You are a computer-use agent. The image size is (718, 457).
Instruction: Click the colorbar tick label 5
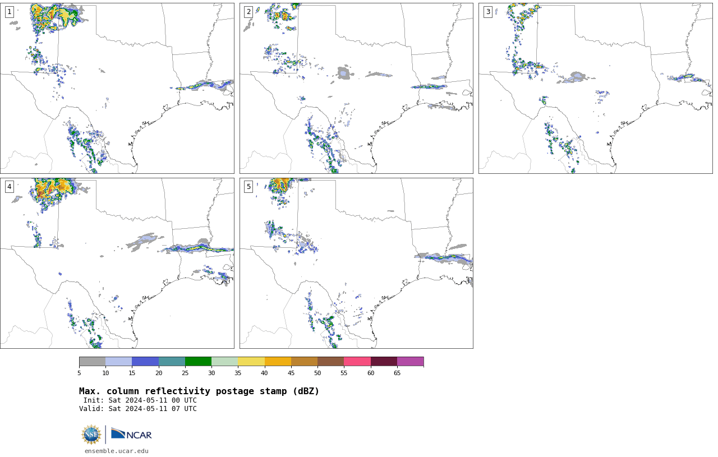tap(79, 373)
